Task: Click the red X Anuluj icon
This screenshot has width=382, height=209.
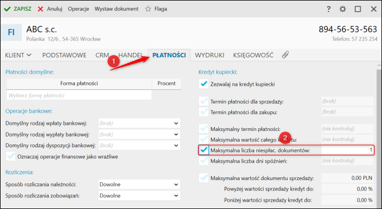Action: pyautogui.click(x=40, y=9)
